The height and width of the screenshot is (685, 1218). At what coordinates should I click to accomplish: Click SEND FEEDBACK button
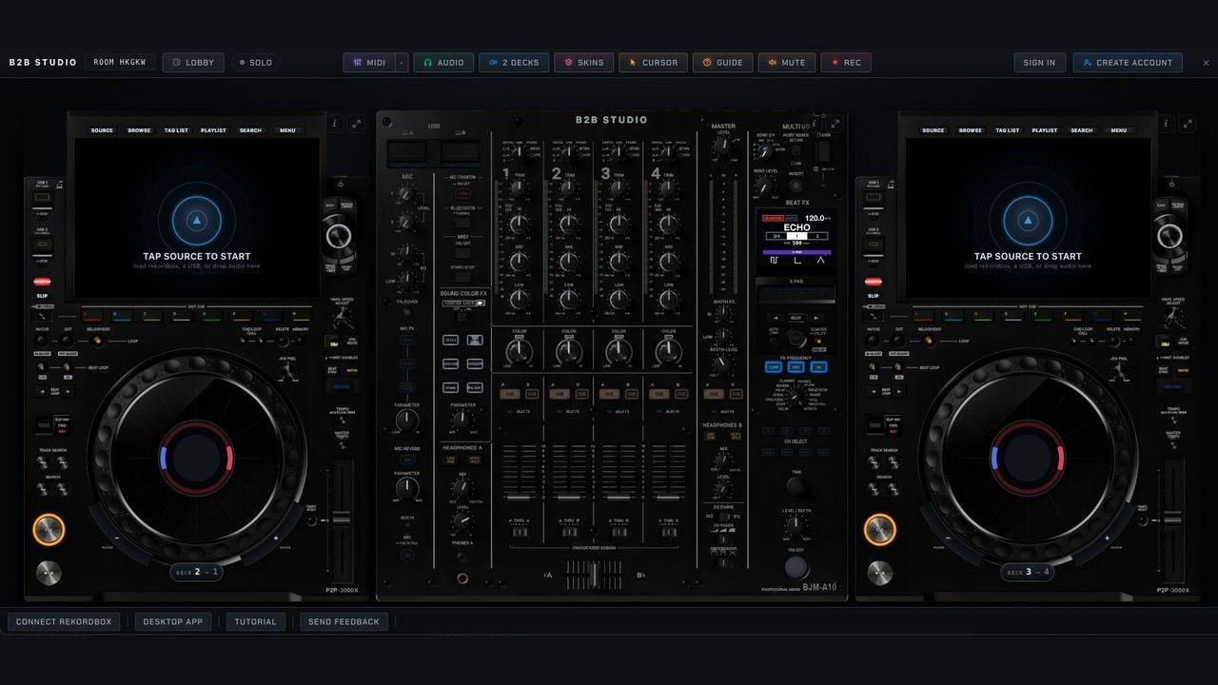pos(344,622)
